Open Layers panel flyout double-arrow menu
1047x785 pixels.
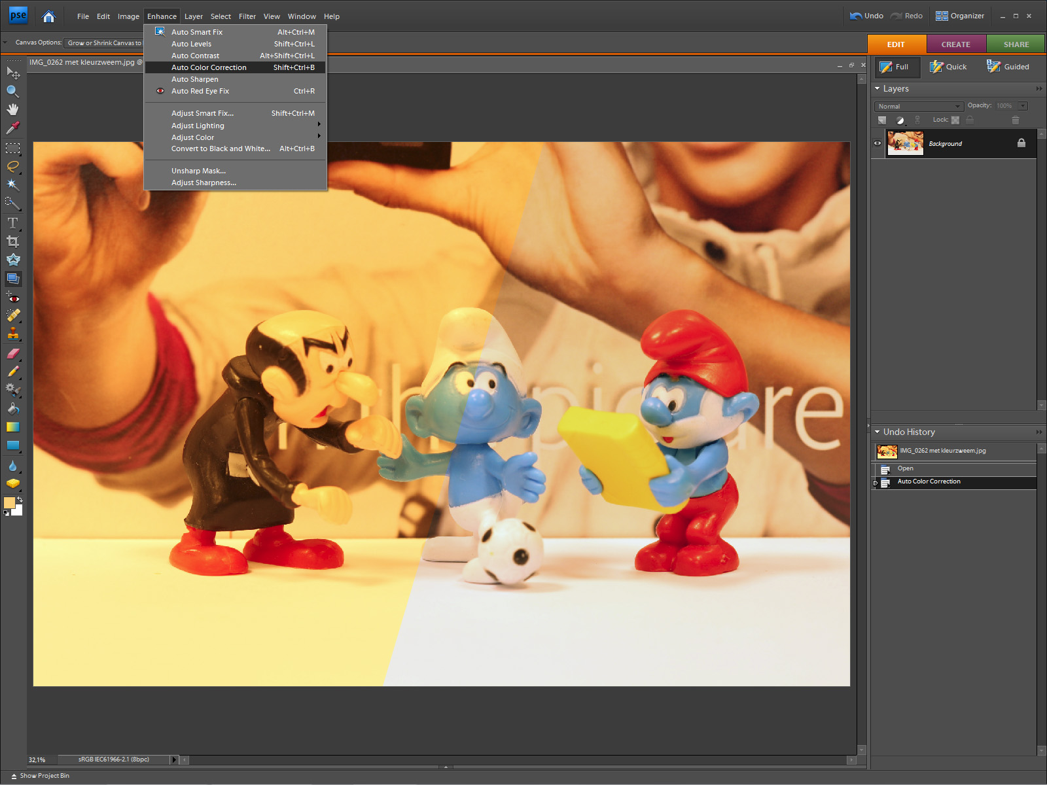click(x=1039, y=89)
